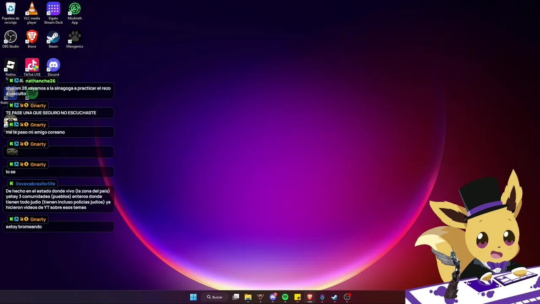Select the Roblox desktop icon
This screenshot has width=540, height=304.
[11, 68]
